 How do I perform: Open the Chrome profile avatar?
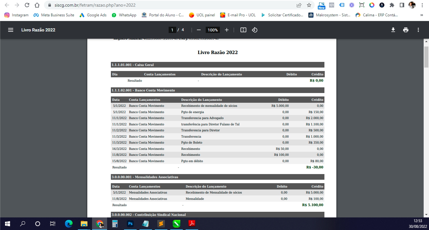[x=412, y=5]
